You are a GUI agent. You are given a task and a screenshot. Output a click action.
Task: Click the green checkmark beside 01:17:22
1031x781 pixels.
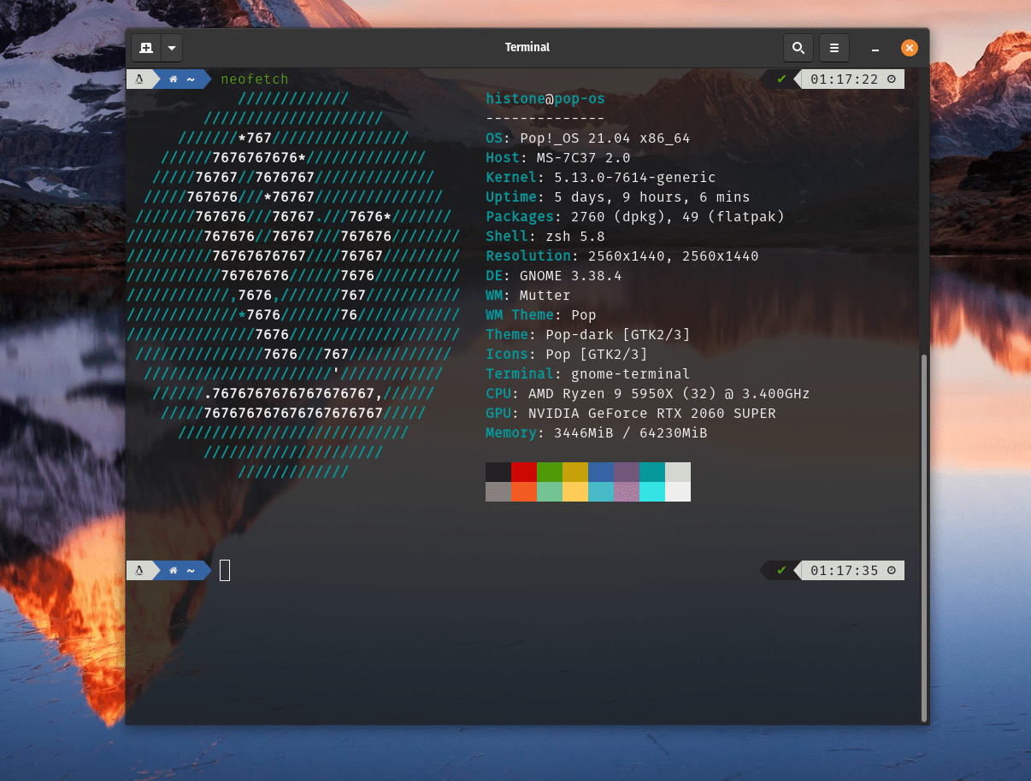[x=781, y=79]
